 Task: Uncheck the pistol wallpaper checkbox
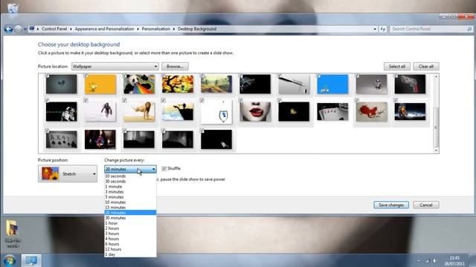click(x=396, y=76)
